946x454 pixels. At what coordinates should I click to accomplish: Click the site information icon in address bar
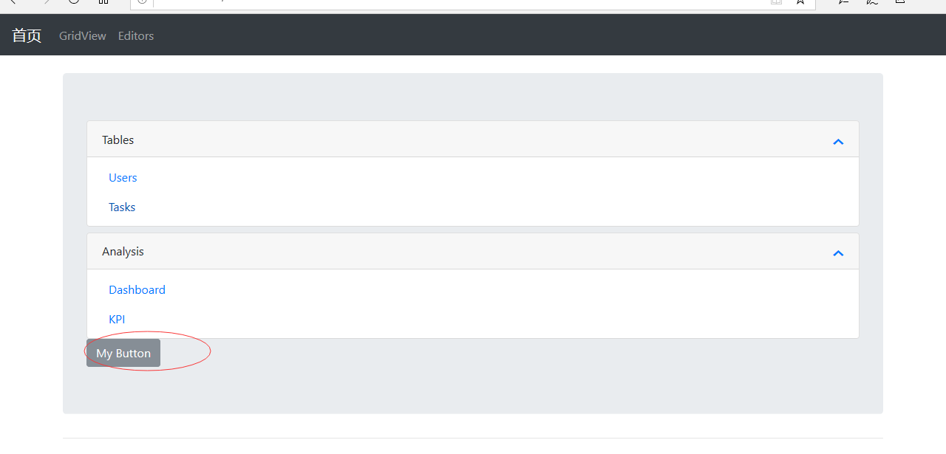click(142, 2)
